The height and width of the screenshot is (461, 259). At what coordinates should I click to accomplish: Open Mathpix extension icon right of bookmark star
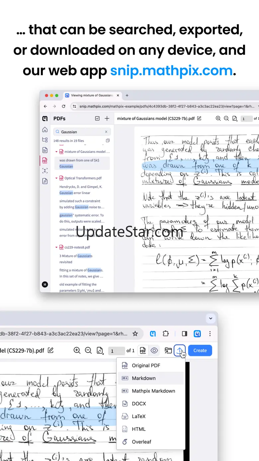point(153,334)
